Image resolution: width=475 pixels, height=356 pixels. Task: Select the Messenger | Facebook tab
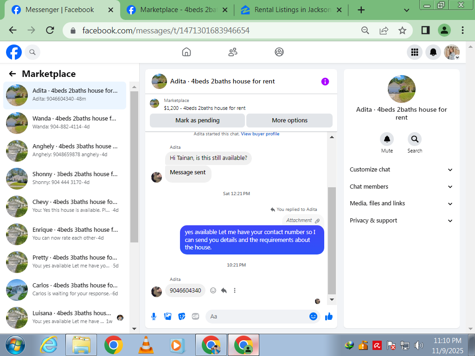click(x=63, y=10)
